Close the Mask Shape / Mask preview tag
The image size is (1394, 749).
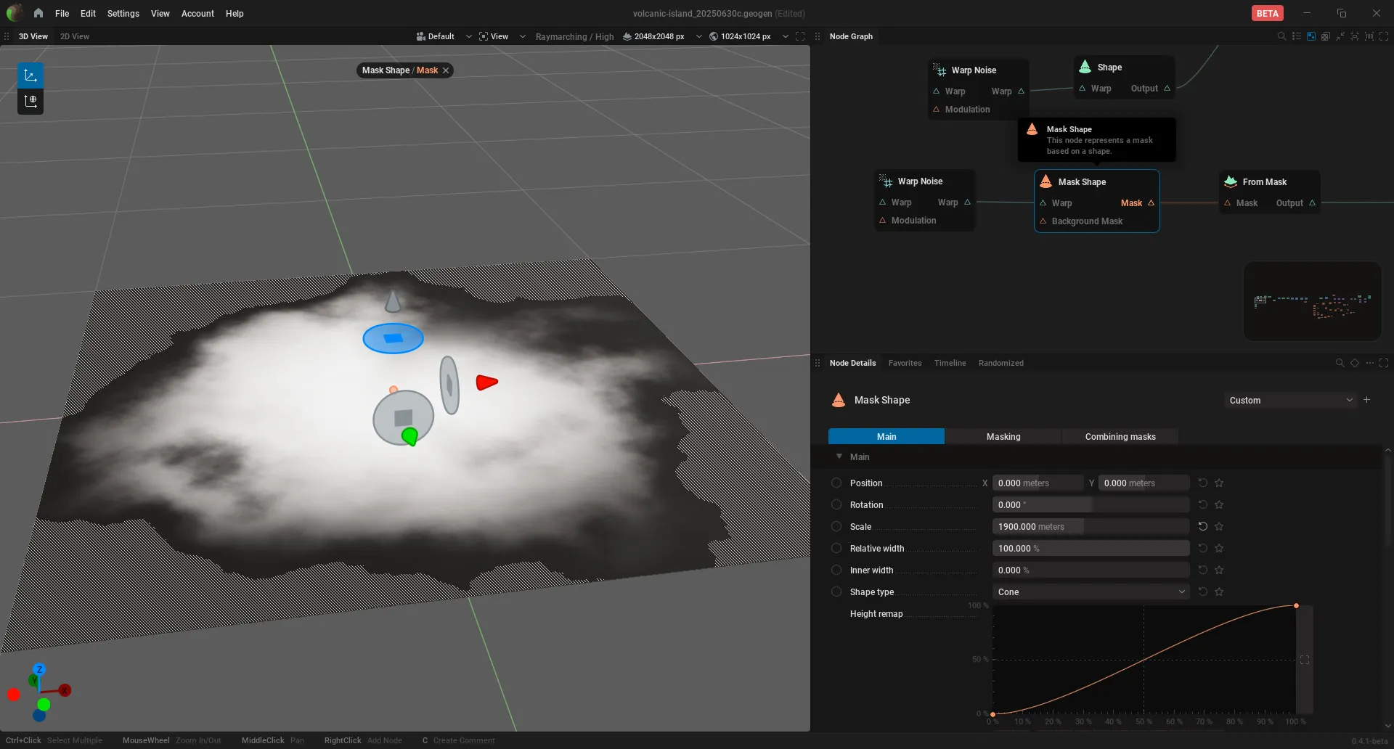[446, 70]
